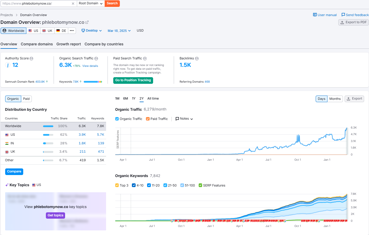
Task: Open the external link icon beside phlebotomynow.co
Action: tap(87, 22)
